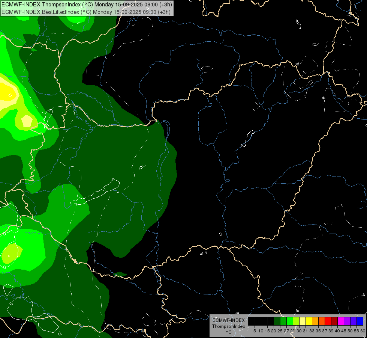The width and height of the screenshot is (367, 338).
Task: Click the legend tick value 20
Action: click(x=274, y=331)
